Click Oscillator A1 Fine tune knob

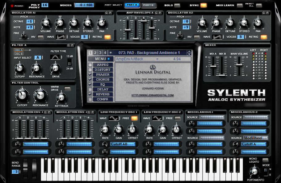(x=24, y=35)
